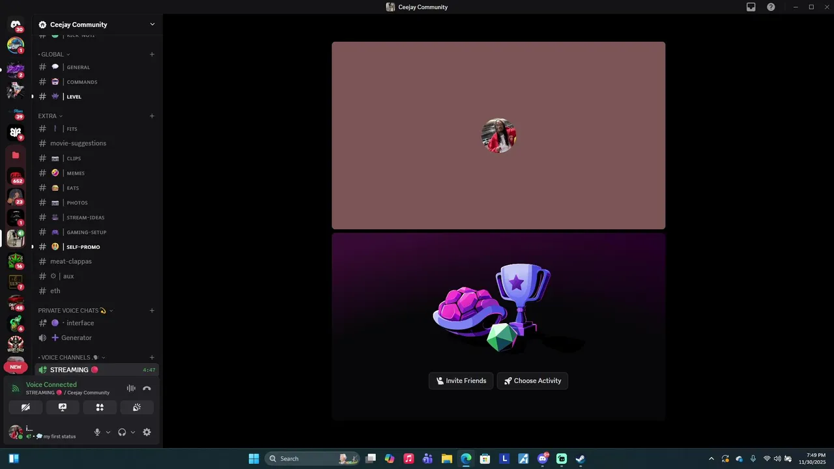834x469 pixels.
Task: Open server icon with 39 badge
Action: point(16,112)
